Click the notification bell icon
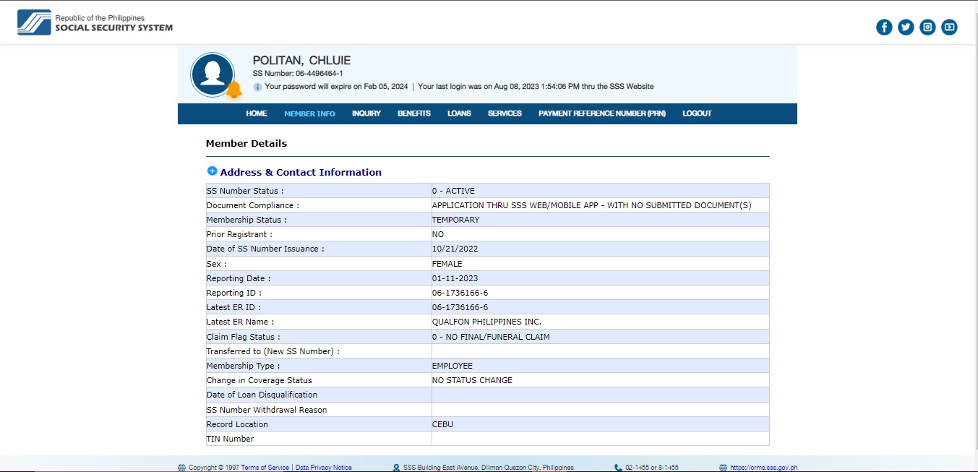Screen dimensions: 978x472 (233, 90)
